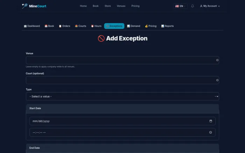Select the Hours tab
The width and height of the screenshot is (245, 153).
(x=96, y=26)
